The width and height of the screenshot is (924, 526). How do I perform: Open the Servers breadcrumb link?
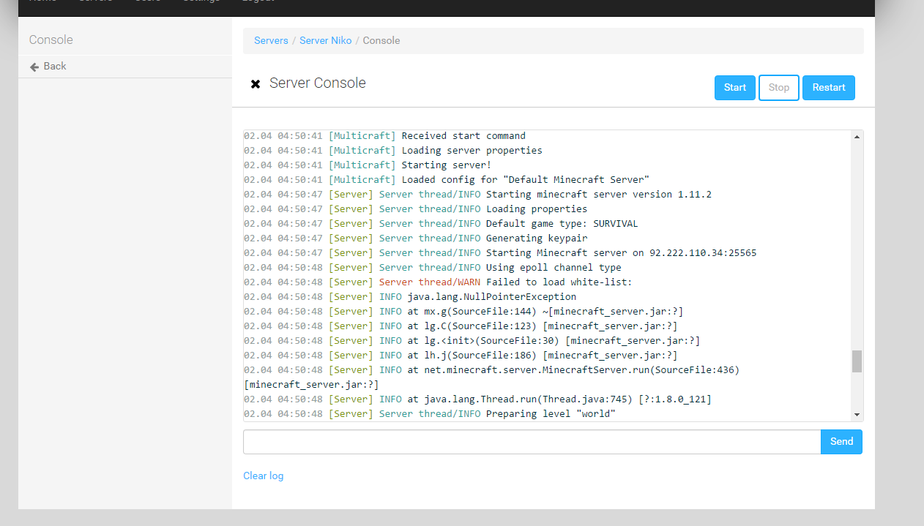point(271,41)
